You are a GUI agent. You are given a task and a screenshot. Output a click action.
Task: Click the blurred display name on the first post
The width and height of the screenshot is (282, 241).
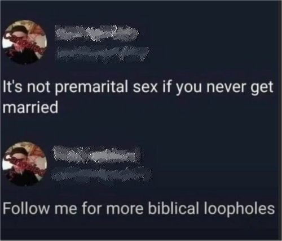[97, 33]
